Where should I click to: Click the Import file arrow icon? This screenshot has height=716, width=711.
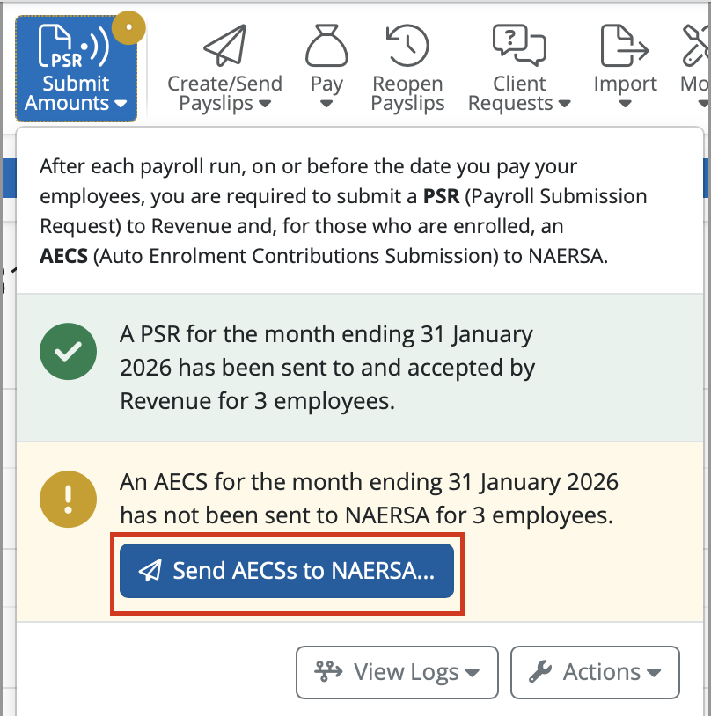click(x=625, y=46)
